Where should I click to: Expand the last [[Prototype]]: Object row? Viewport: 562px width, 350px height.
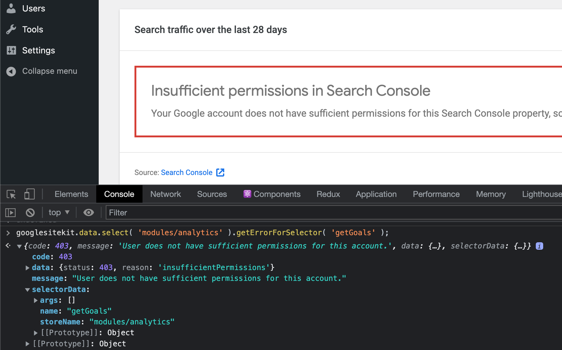pyautogui.click(x=27, y=344)
